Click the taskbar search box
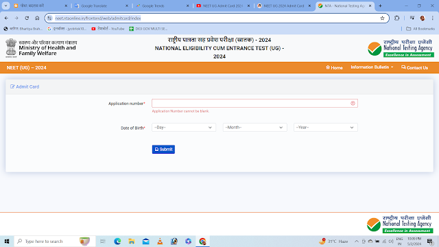Screen dimensions: 439x247 pos(55,241)
